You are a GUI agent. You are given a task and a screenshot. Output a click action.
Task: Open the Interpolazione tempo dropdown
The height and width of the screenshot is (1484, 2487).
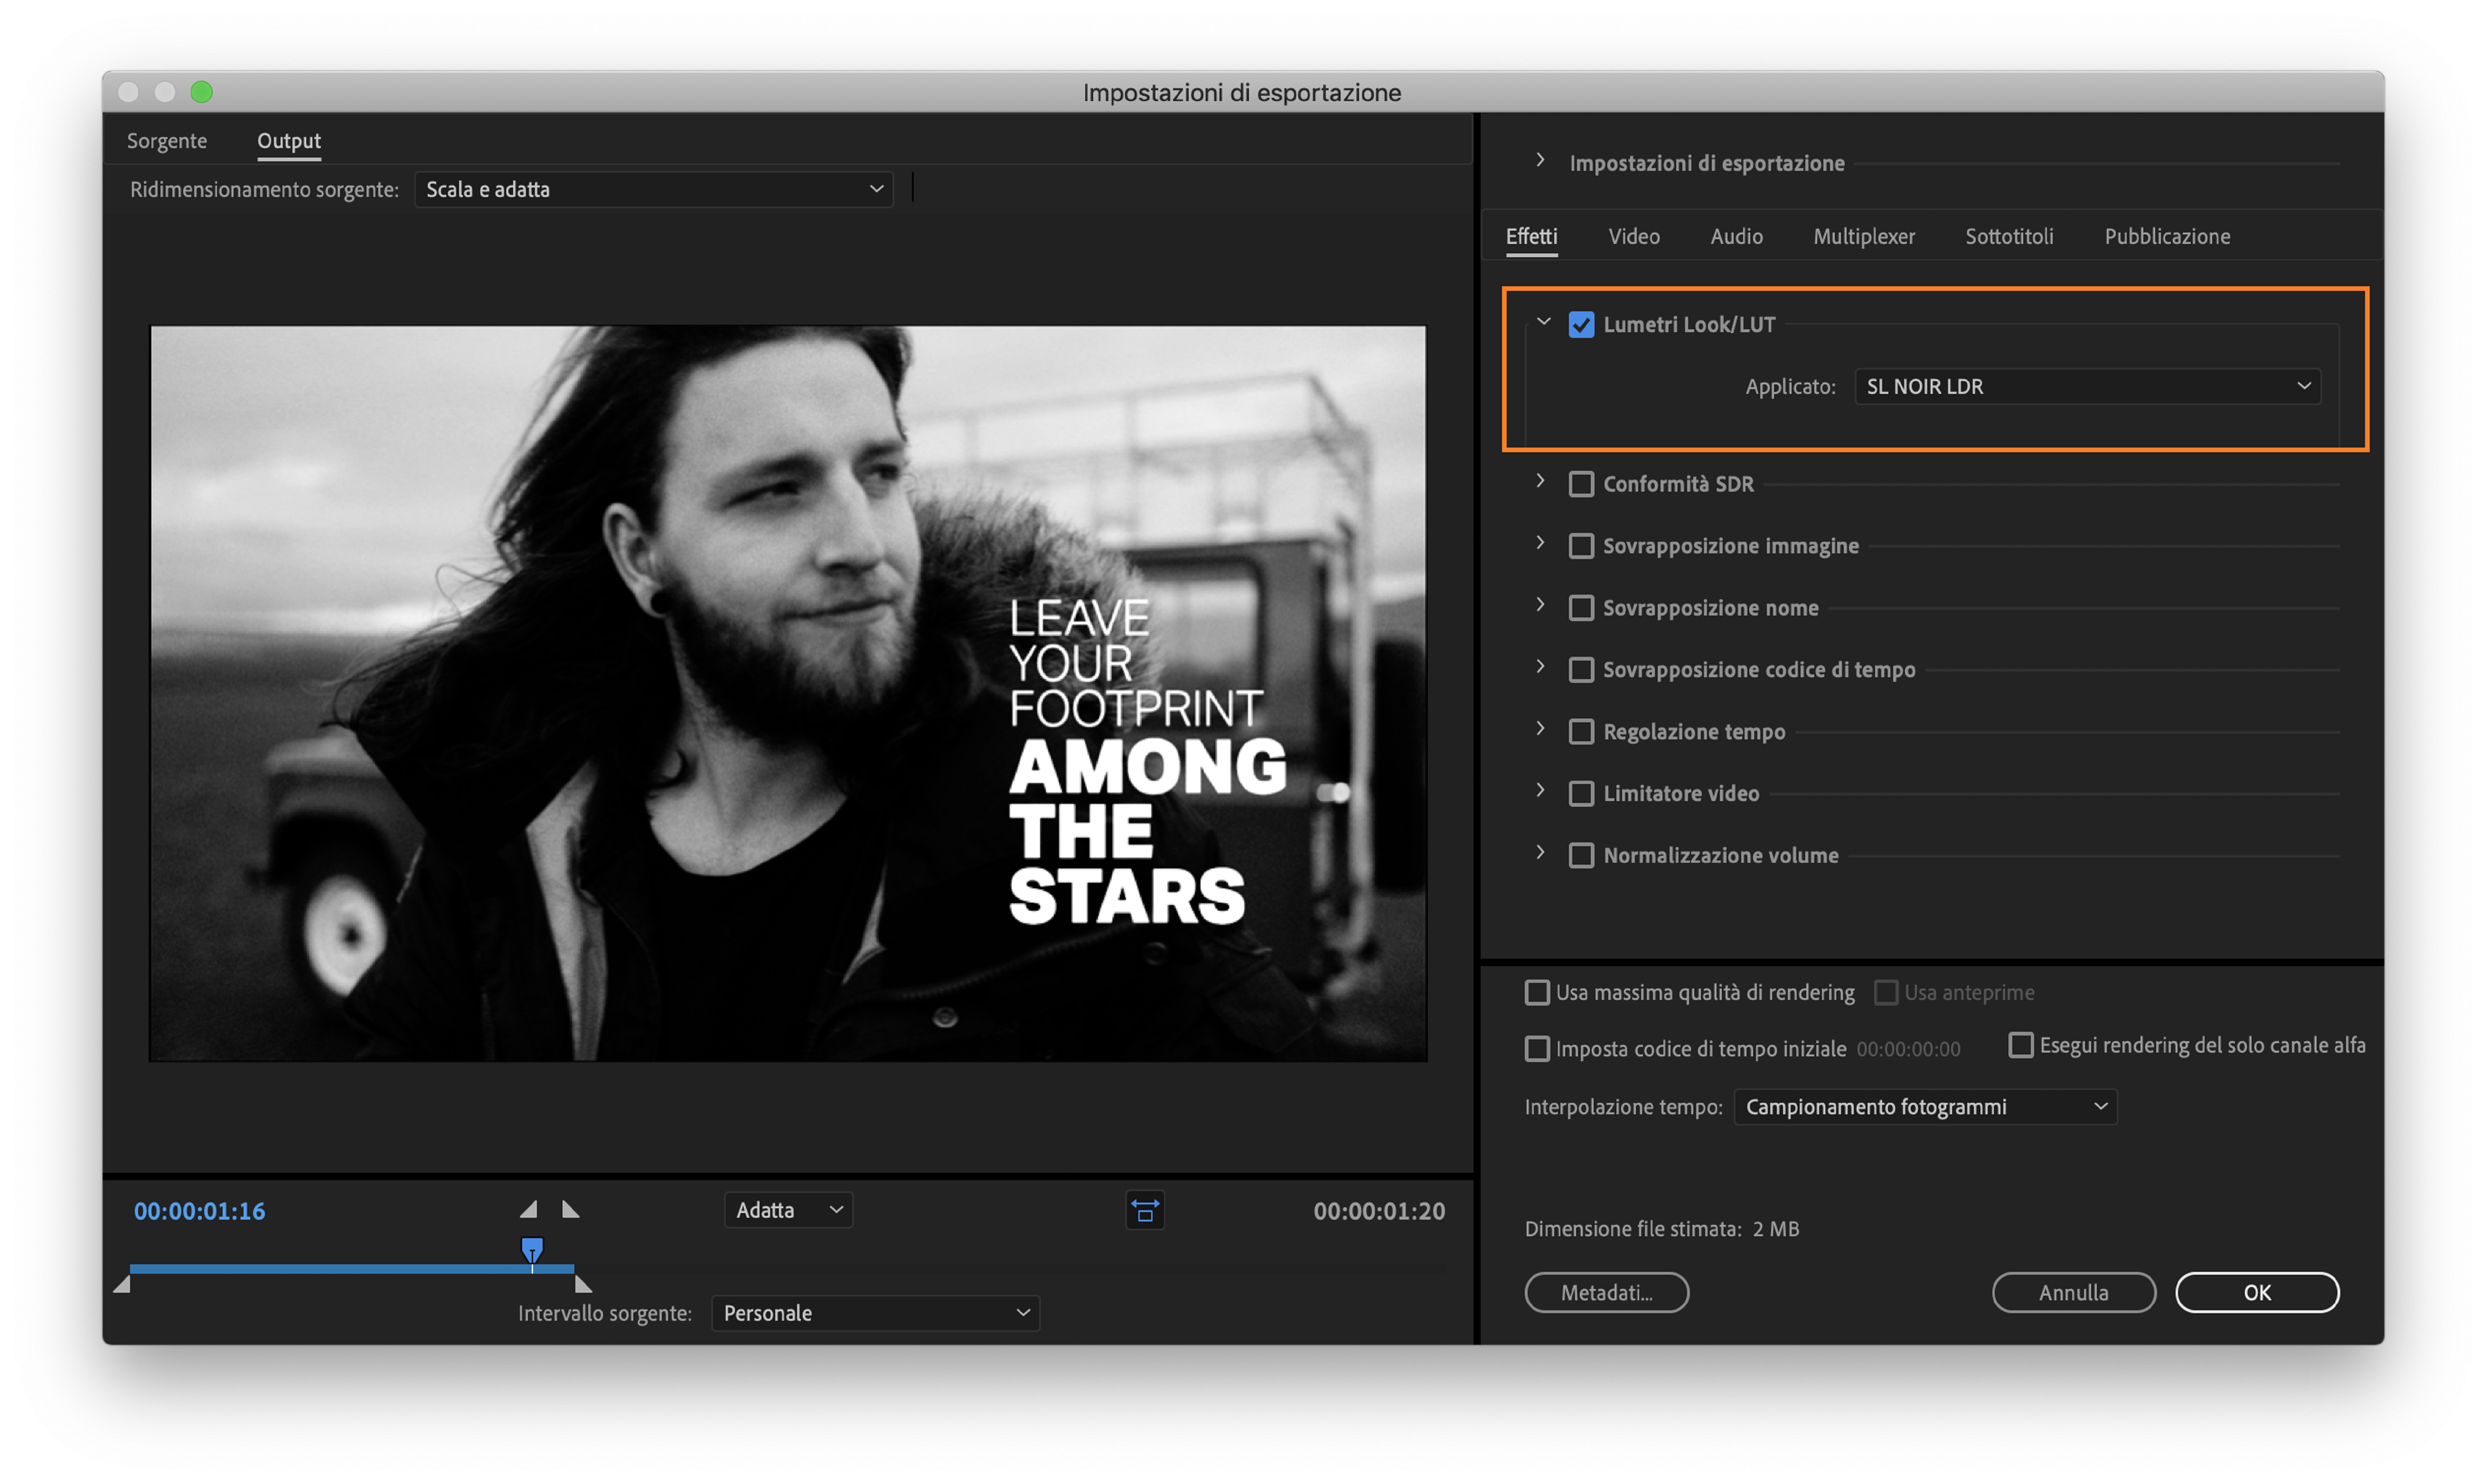1925,1107
